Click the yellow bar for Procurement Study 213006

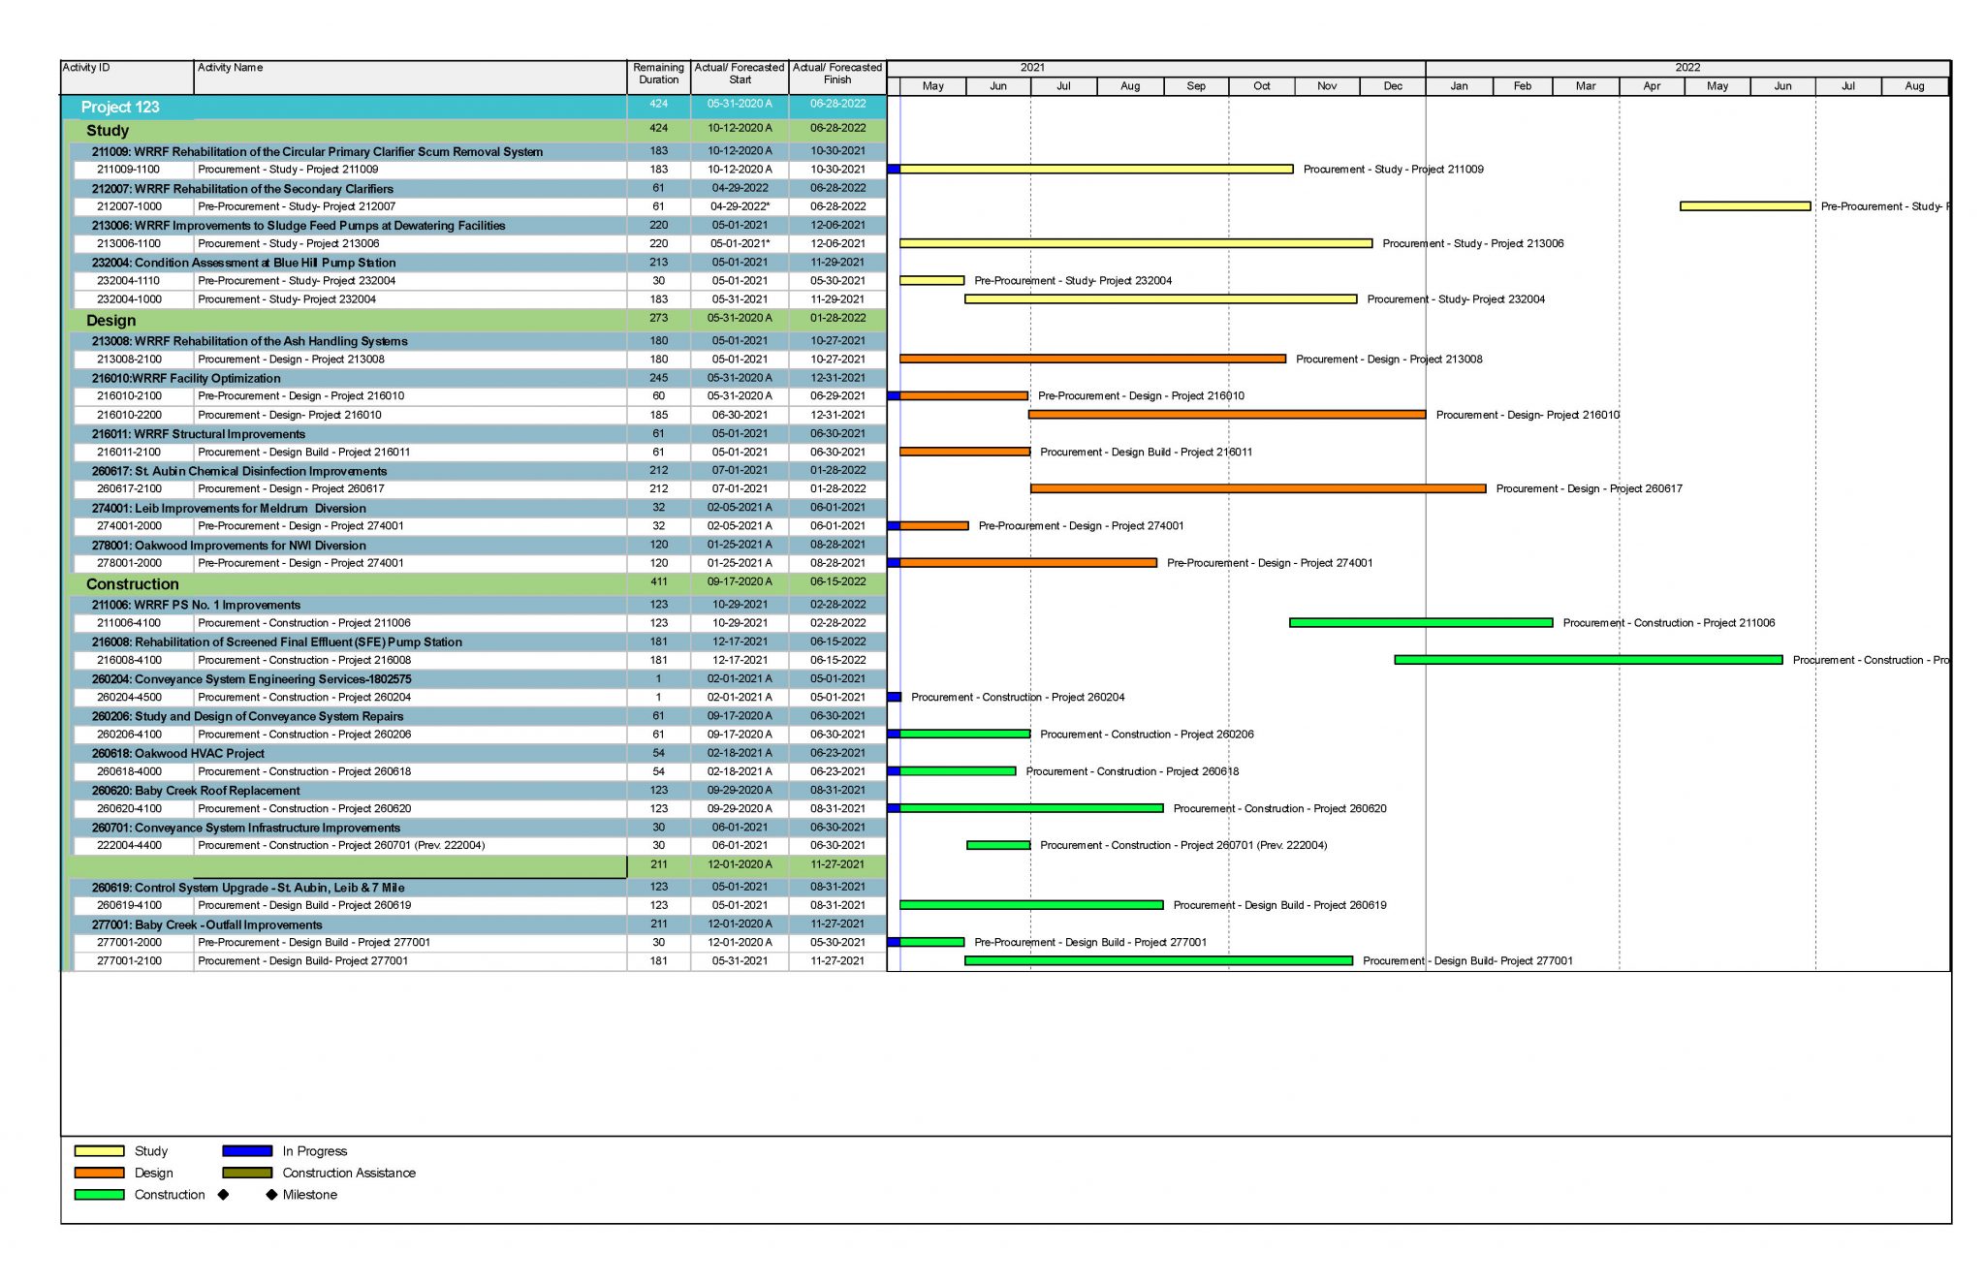[x=1136, y=243]
